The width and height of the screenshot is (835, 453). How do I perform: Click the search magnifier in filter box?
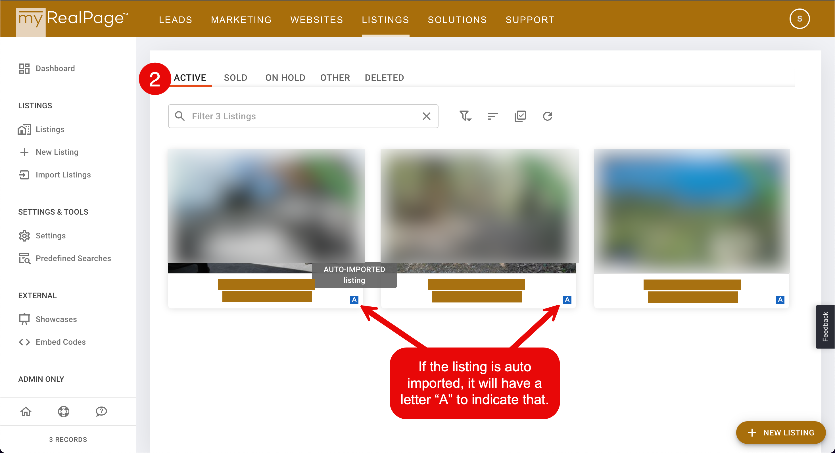(180, 116)
